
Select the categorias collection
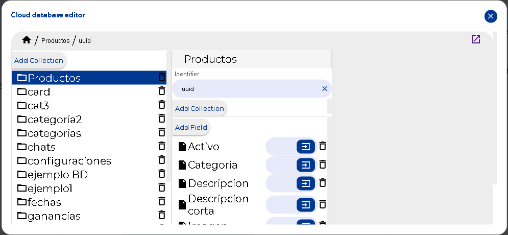point(89,133)
